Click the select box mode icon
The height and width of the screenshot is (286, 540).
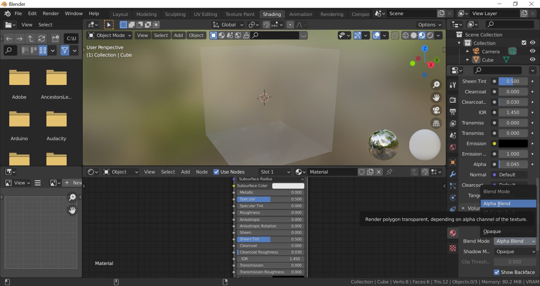(x=124, y=25)
